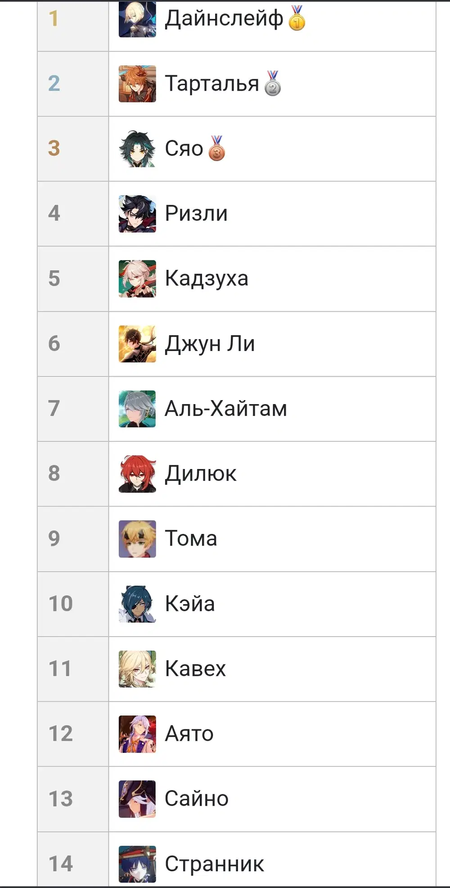Open the Ризли name link

point(196,214)
